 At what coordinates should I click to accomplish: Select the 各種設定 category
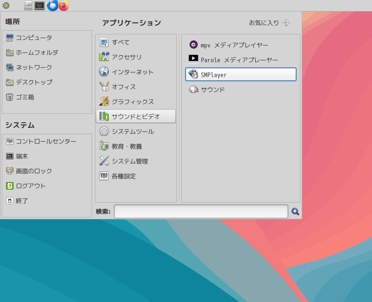pos(136,176)
